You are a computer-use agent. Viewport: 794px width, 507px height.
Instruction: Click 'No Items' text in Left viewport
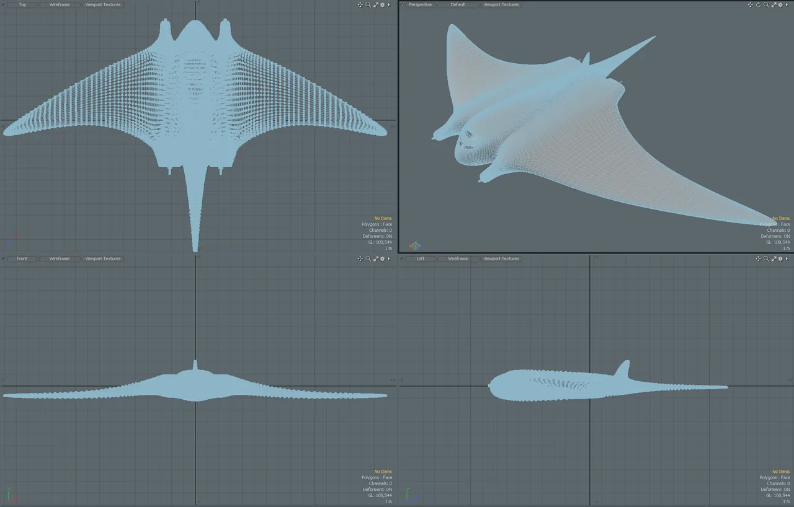tap(781, 472)
